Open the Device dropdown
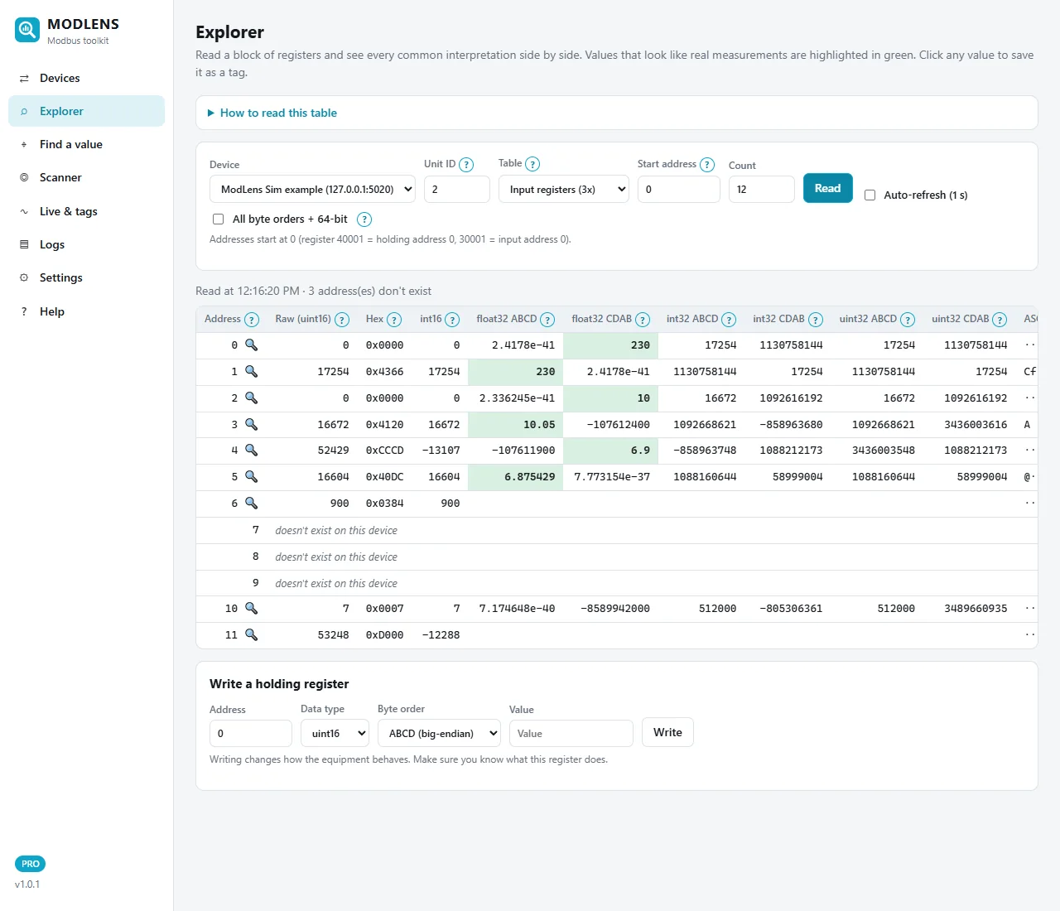Viewport: 1060px width, 911px height. click(313, 189)
